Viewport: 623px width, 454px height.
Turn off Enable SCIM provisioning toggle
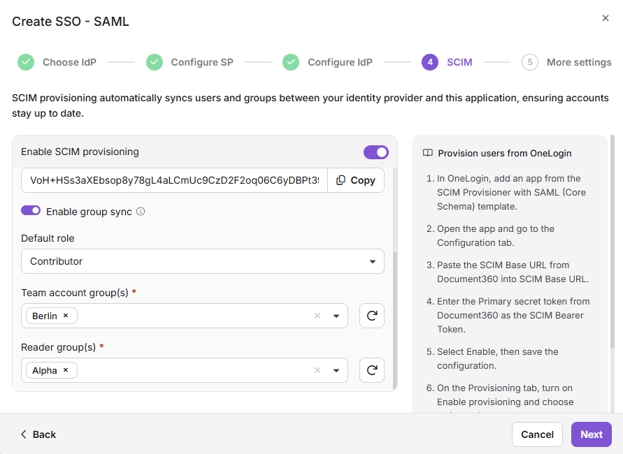point(376,152)
